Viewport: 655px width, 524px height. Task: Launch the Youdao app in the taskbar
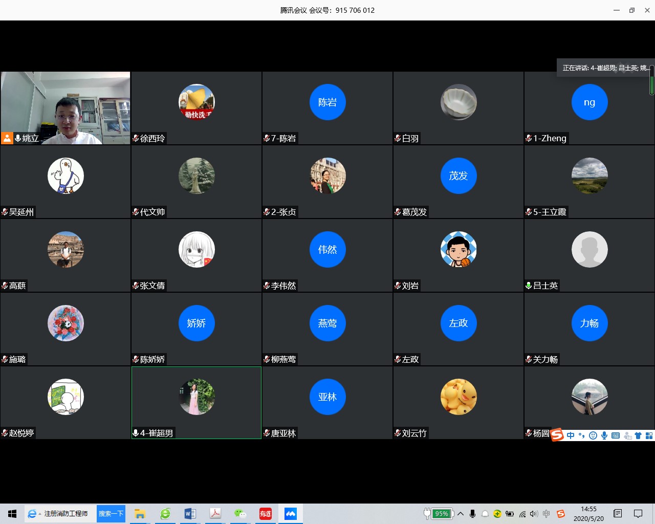[266, 514]
